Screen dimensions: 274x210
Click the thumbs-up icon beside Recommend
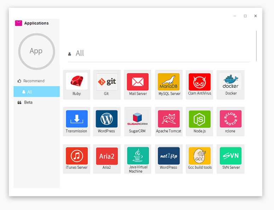tap(19, 81)
